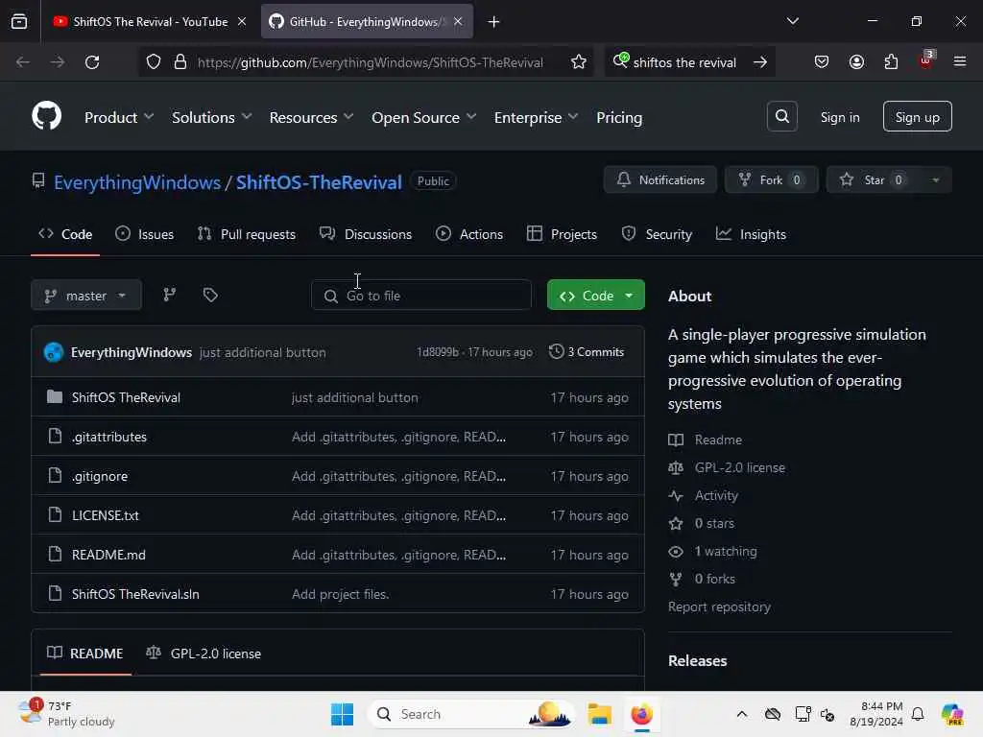Open the Firefox account icon
The width and height of the screenshot is (983, 737).
pos(856,61)
